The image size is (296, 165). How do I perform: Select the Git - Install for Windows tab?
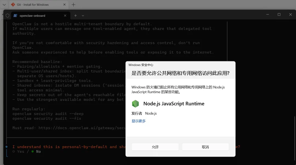tap(39, 5)
